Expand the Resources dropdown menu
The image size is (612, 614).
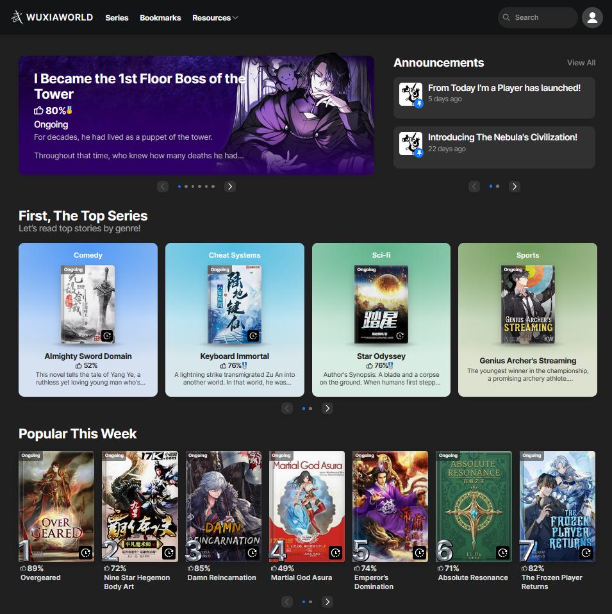(x=215, y=17)
